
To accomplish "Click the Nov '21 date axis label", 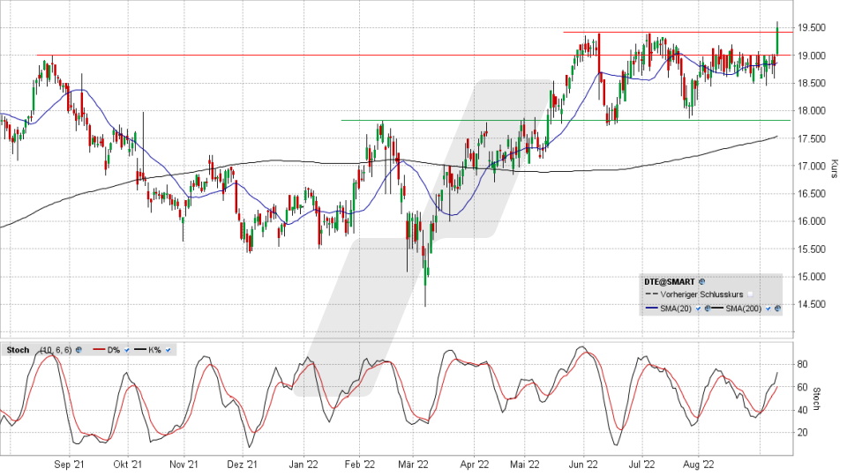I will point(184,465).
